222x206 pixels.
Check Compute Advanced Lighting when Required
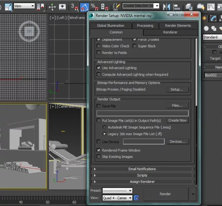coord(98,75)
